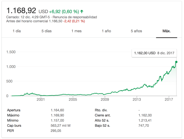Click the 2009 x-axis label
This screenshot has width=184, height=139.
pyautogui.click(x=105, y=99)
